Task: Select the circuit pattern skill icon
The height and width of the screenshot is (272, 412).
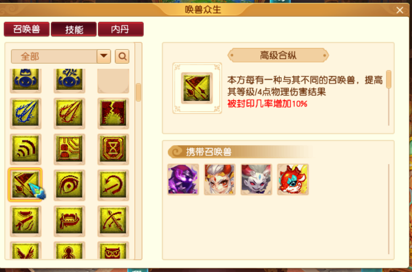Action: (x=70, y=149)
